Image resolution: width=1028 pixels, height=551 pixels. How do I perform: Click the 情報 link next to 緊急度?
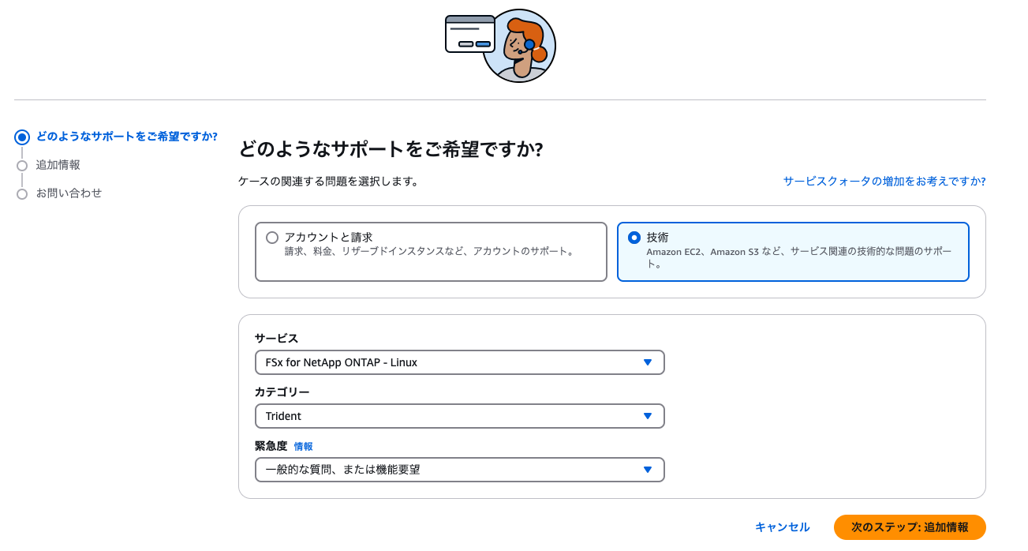pyautogui.click(x=304, y=447)
